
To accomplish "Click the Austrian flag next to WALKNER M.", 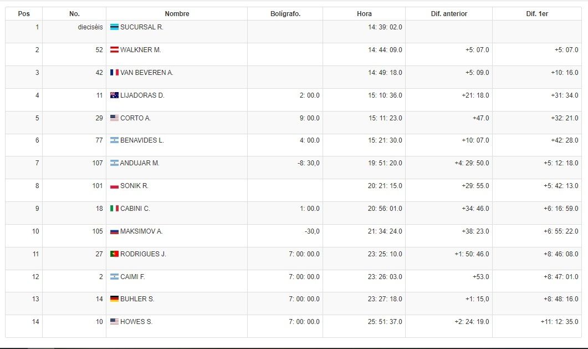I will 114,50.
